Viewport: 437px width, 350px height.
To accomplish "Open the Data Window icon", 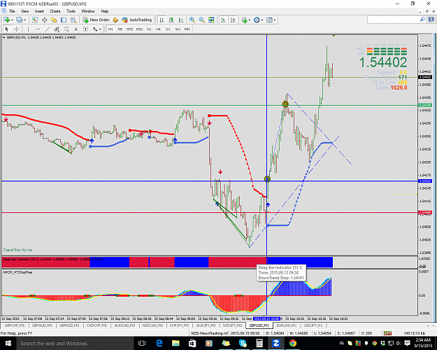I will tap(44, 20).
